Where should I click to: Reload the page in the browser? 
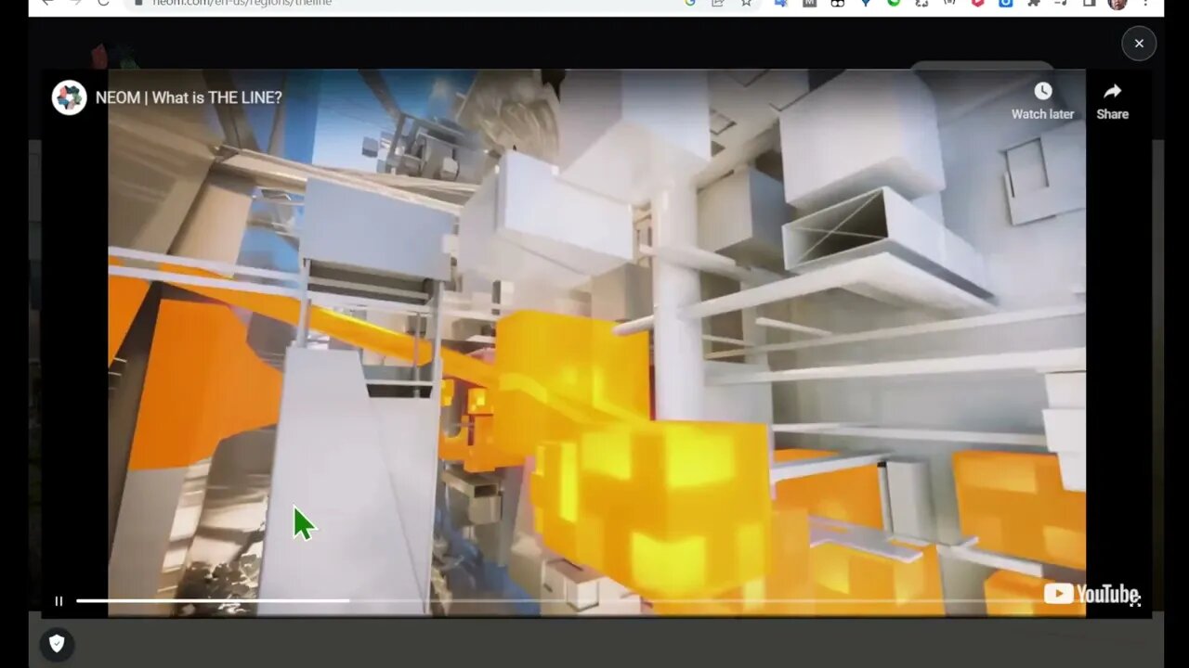click(103, 4)
